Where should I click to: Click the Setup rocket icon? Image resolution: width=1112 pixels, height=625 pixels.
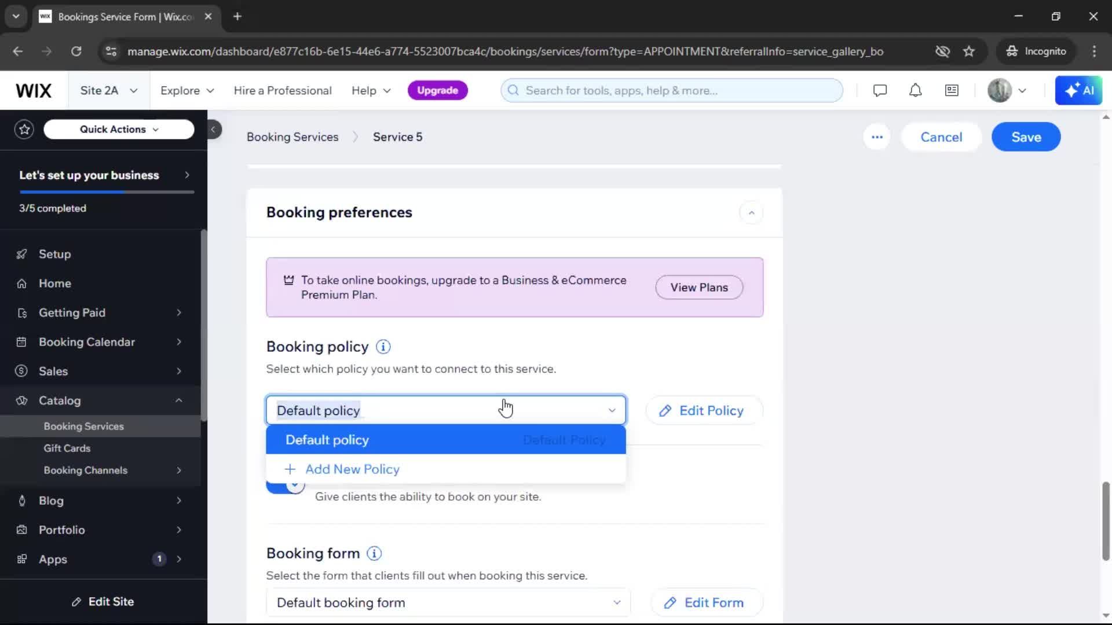pyautogui.click(x=21, y=254)
